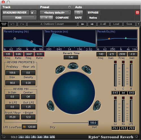This screenshot has height=140, width=141.
Task: Click the preset plus button
Action: pos(46,18)
